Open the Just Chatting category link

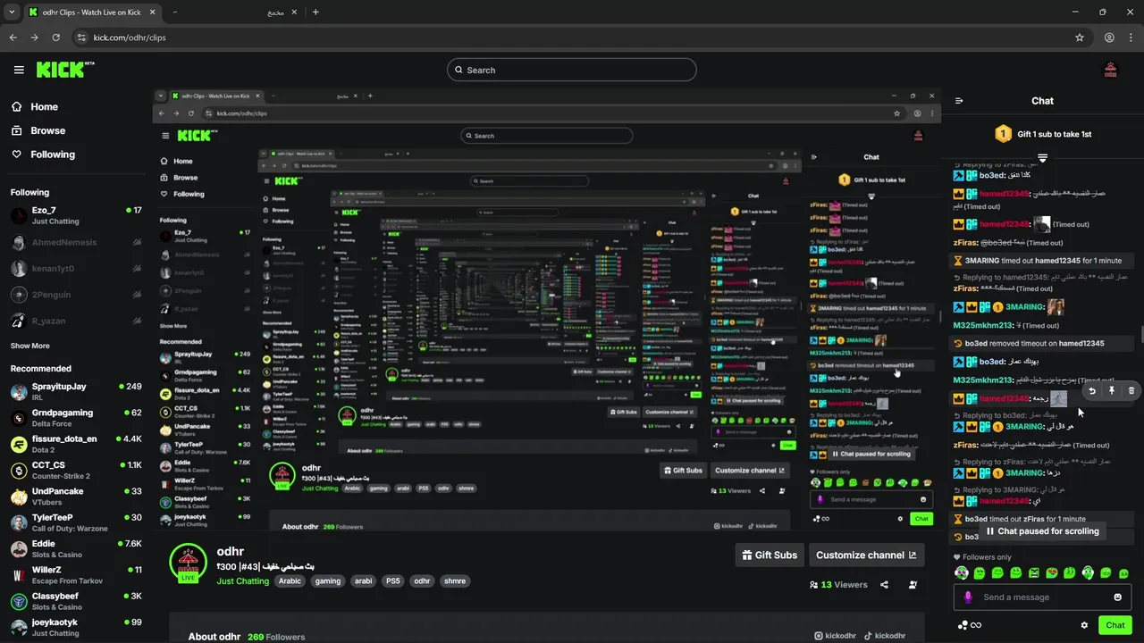[x=243, y=580]
